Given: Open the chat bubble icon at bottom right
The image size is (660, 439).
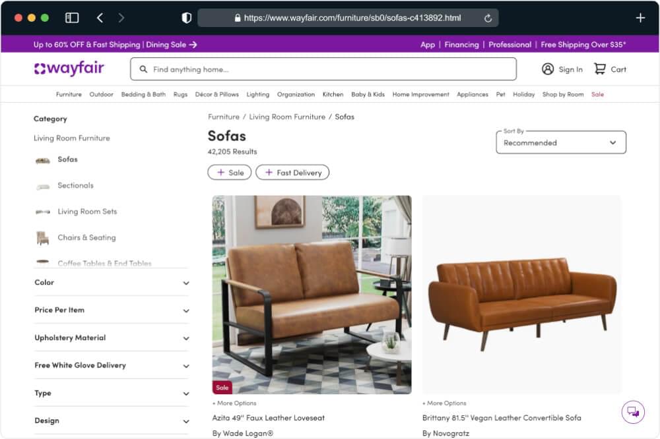Looking at the screenshot, I should [632, 412].
